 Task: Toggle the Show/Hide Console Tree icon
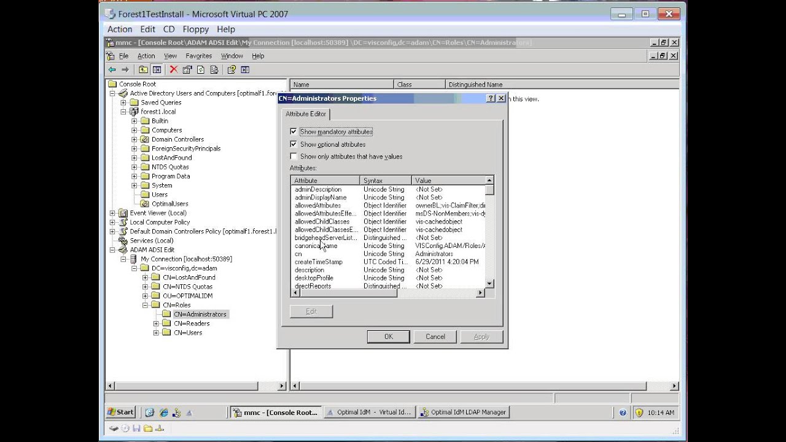(x=157, y=70)
